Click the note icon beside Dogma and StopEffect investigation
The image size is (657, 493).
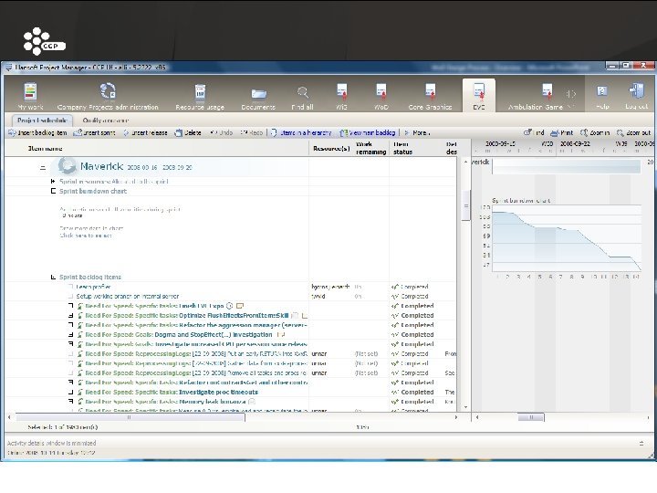click(281, 334)
